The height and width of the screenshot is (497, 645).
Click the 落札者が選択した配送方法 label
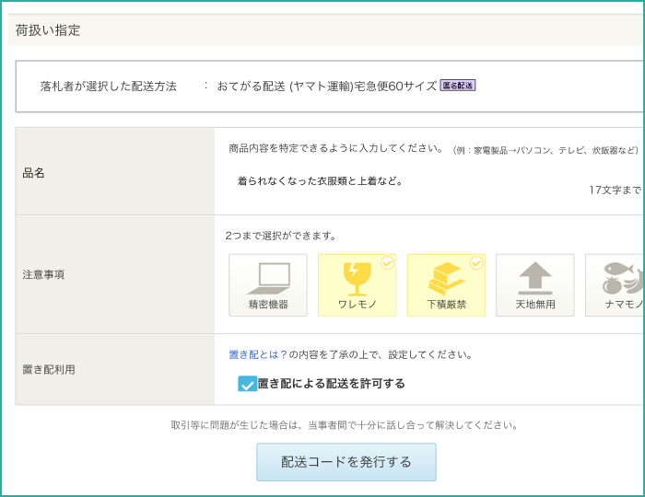108,87
